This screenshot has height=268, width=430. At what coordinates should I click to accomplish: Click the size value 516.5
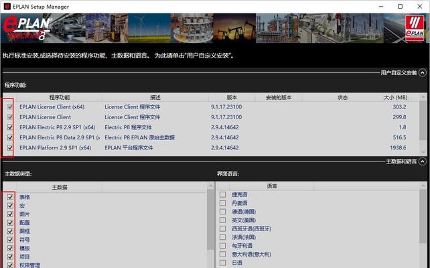[399, 137]
